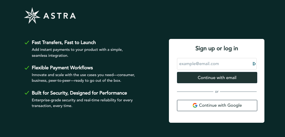Viewport: 285px width, 137px height.
Task: Focus the example@email.com input field
Action: tap(217, 64)
